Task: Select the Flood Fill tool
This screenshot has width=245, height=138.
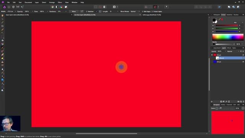Action: [2, 40]
